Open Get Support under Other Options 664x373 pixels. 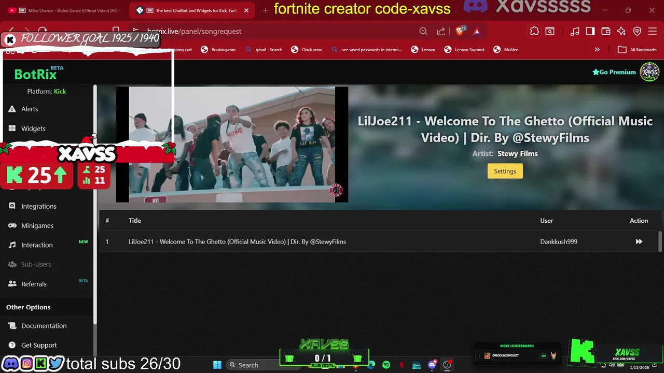tap(39, 345)
